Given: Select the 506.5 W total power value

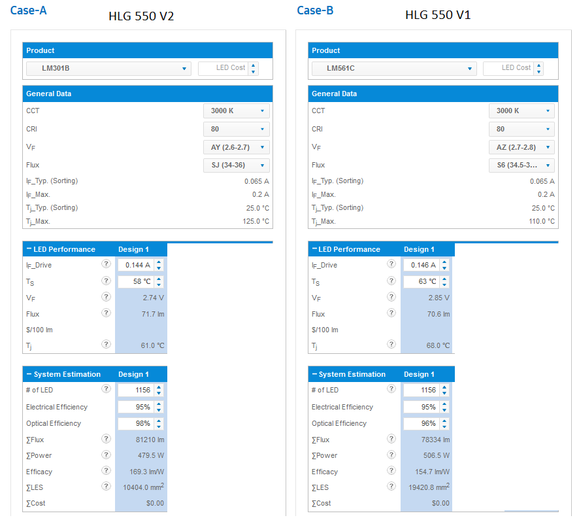Looking at the screenshot, I should click(437, 455).
